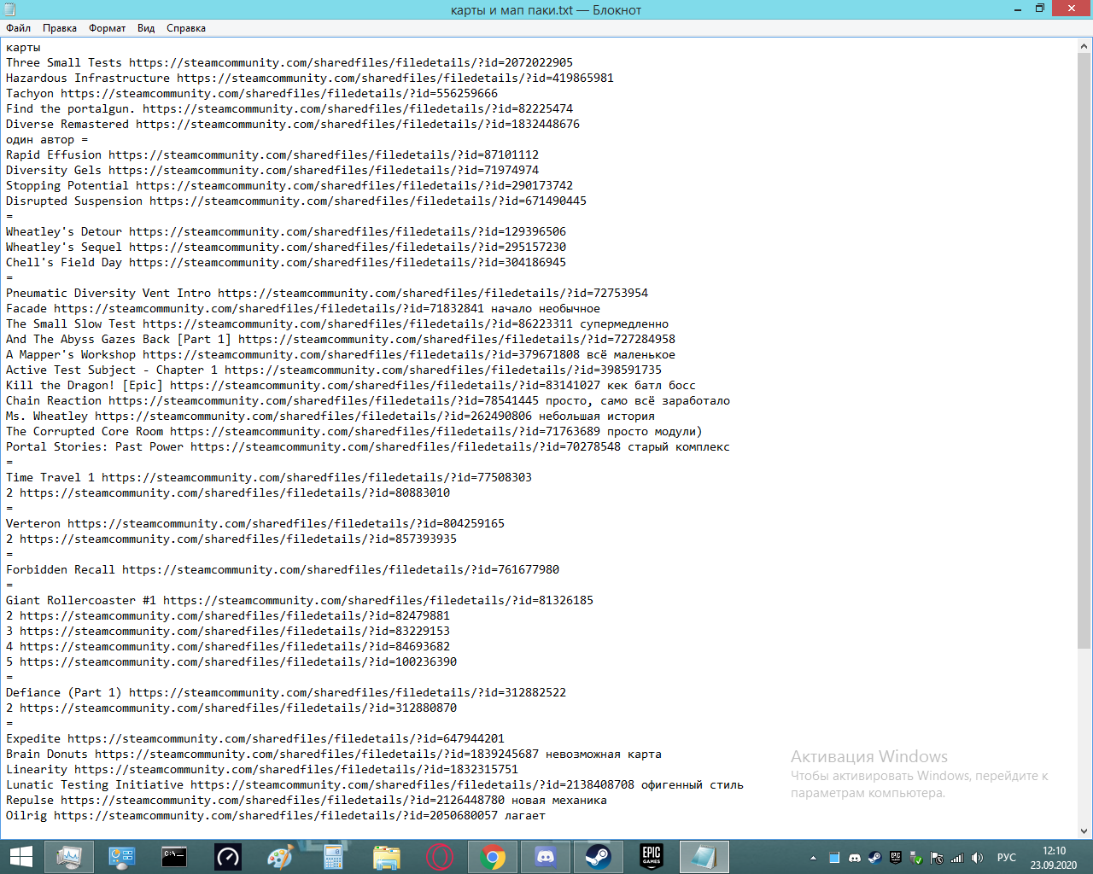Open the Control Panel taskbar icon
1093x874 pixels.
pos(121,857)
